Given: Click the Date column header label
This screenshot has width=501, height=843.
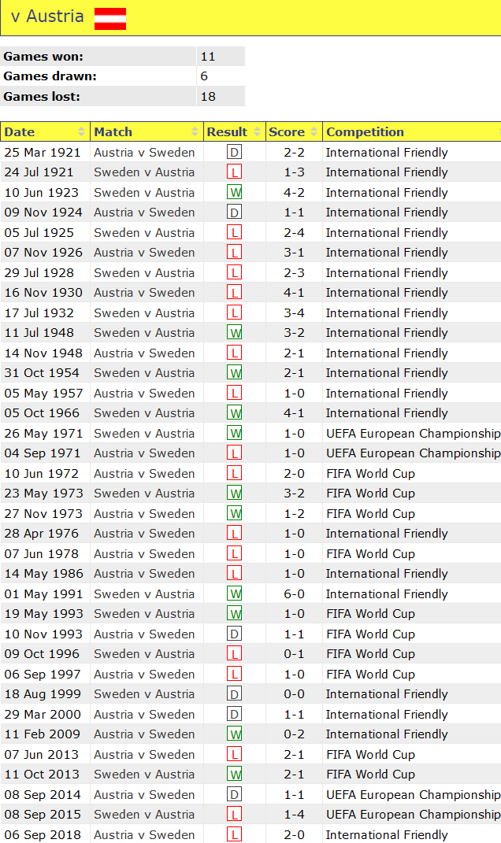Looking at the screenshot, I should tap(20, 132).
